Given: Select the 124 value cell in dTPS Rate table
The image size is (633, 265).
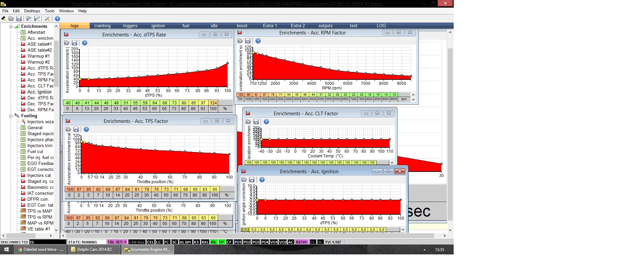Looking at the screenshot, I should tap(213, 103).
